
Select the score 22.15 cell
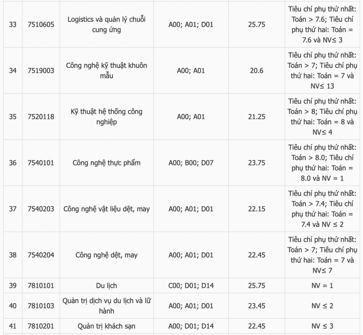coord(257,209)
